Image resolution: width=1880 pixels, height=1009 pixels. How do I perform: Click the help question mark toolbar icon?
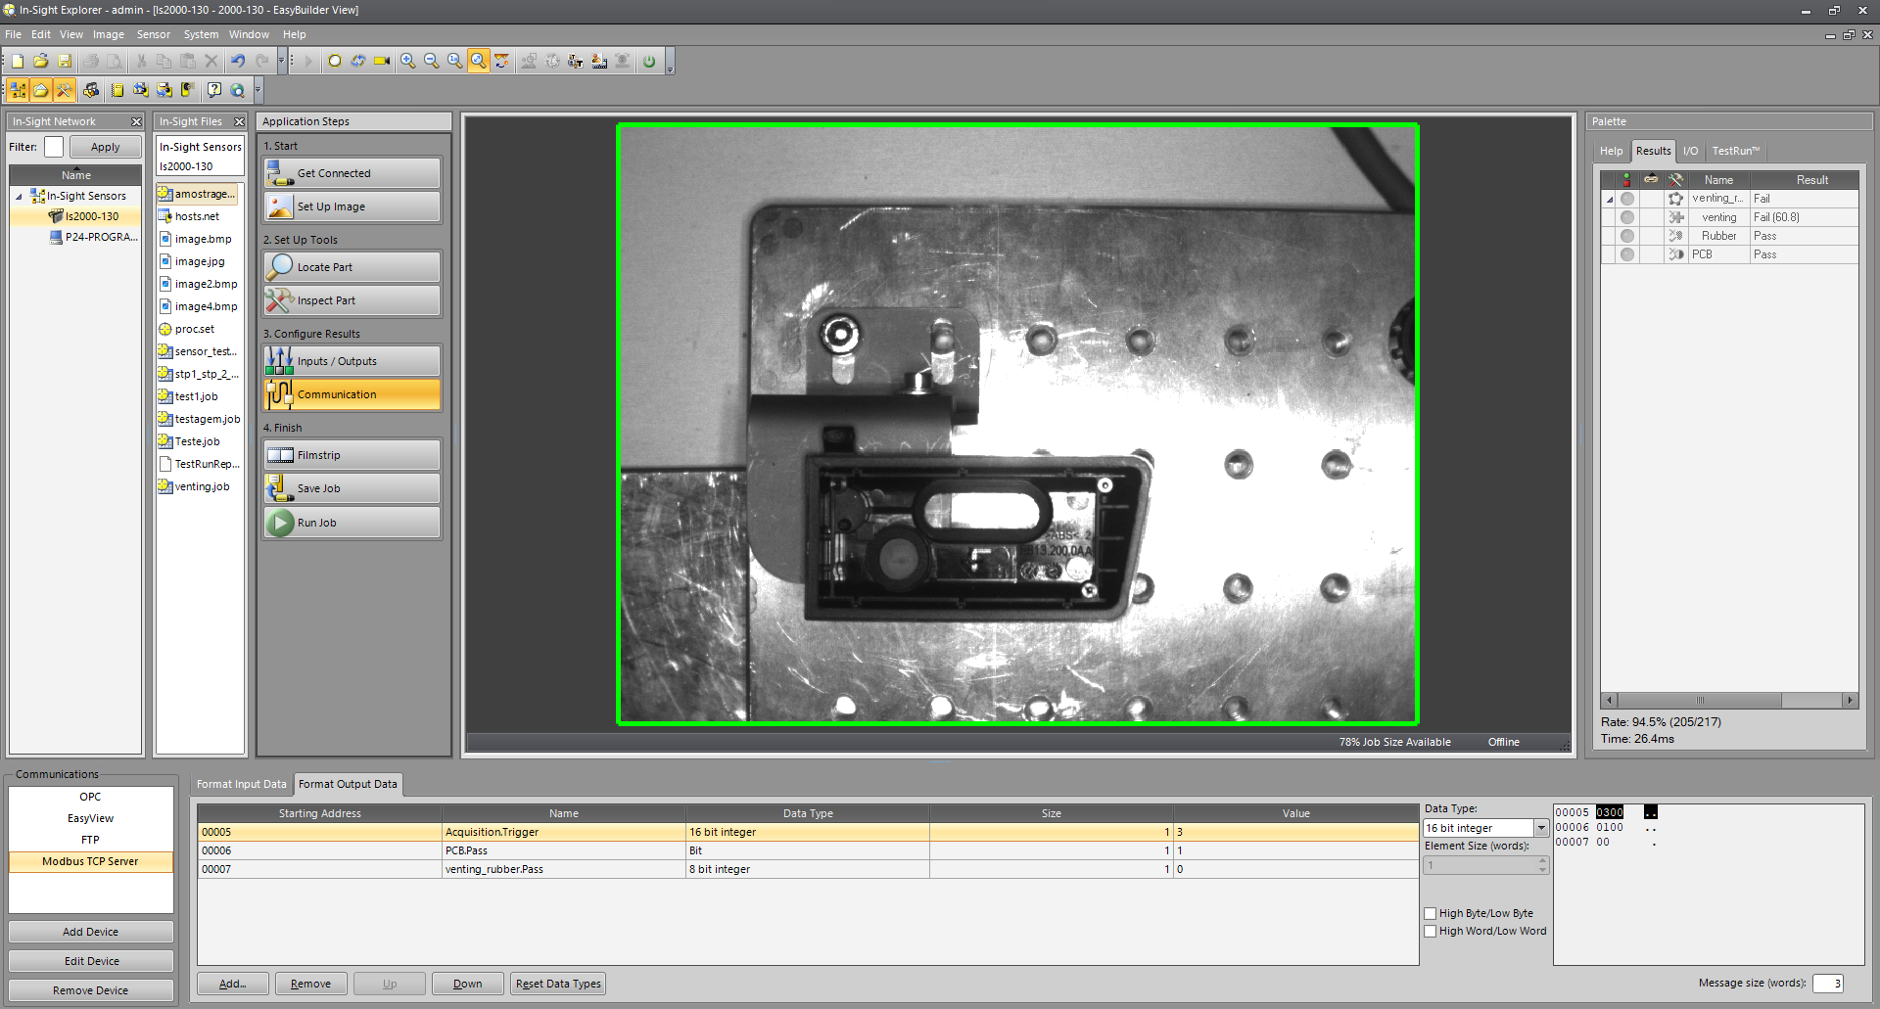pyautogui.click(x=213, y=90)
